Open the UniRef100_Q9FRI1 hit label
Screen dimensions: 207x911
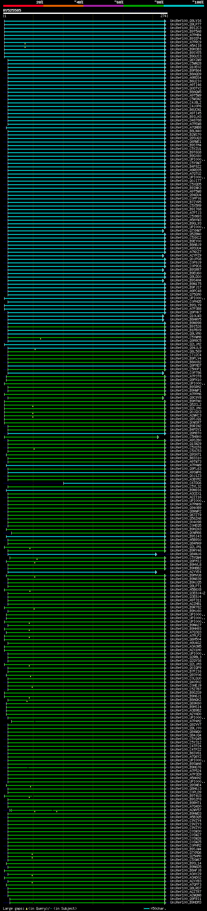(x=185, y=899)
